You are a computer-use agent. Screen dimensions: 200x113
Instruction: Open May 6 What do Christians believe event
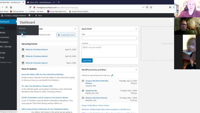37,63
